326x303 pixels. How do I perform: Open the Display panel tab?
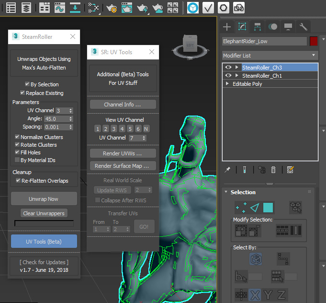point(288,27)
